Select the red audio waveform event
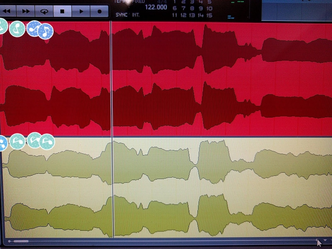Image resolution: width=332 pixels, height=249 pixels. [166, 78]
